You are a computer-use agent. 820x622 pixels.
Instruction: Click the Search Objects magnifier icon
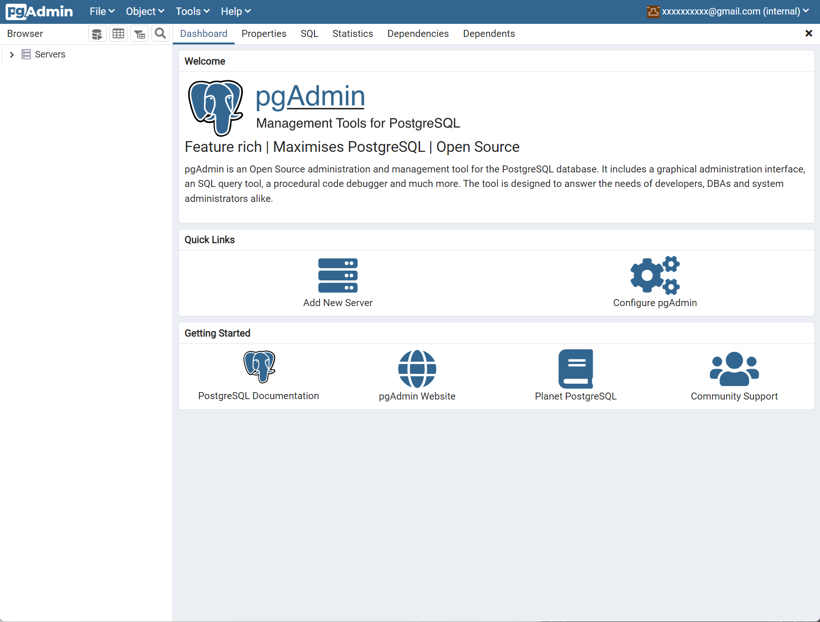pos(160,34)
